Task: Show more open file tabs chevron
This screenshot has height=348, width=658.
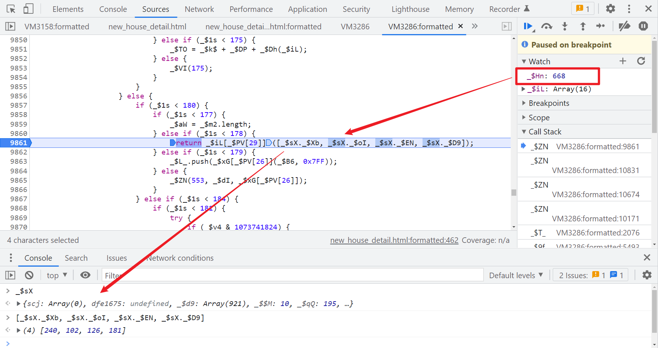Action: point(475,26)
